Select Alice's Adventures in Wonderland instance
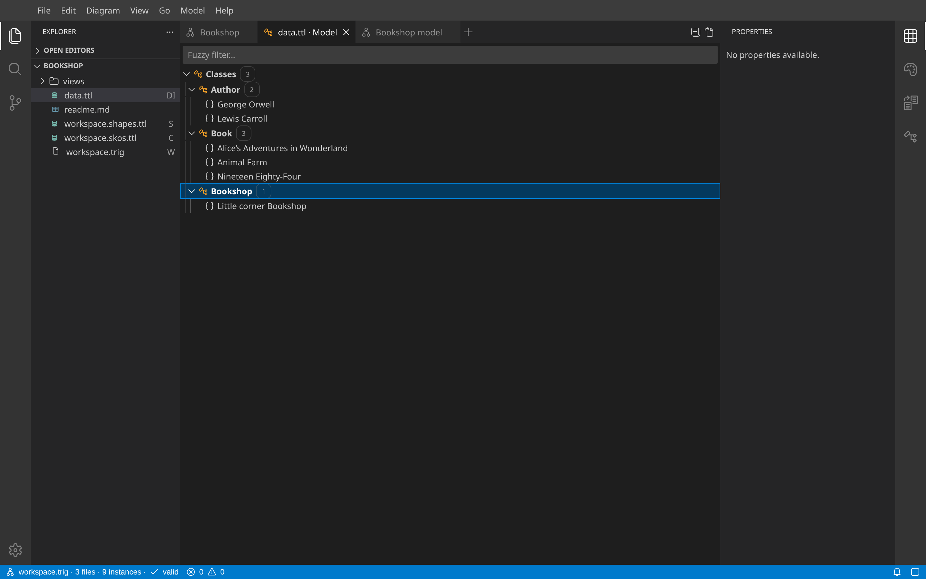 point(449,148)
